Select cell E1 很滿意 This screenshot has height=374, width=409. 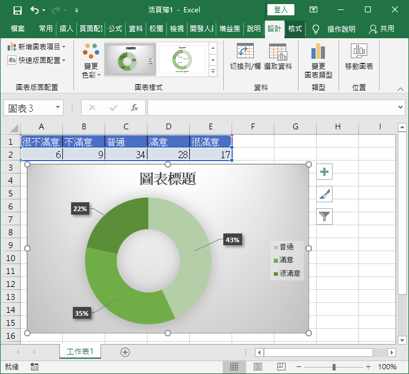point(210,142)
